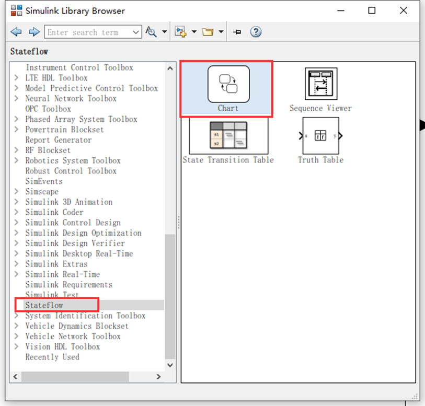The height and width of the screenshot is (406, 425).
Task: Click 'Sequence Viewer' block label
Action: click(320, 108)
